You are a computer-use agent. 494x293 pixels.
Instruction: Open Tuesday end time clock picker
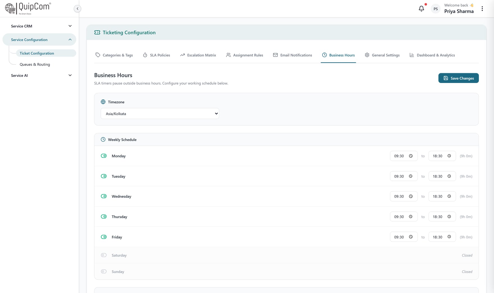point(449,176)
